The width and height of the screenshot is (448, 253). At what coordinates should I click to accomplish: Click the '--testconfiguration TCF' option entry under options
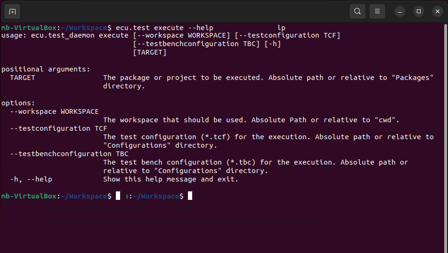point(58,128)
